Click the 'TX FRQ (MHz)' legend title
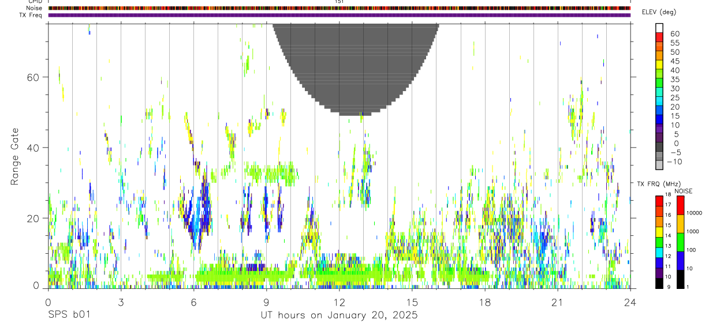The image size is (709, 327). coord(659,184)
